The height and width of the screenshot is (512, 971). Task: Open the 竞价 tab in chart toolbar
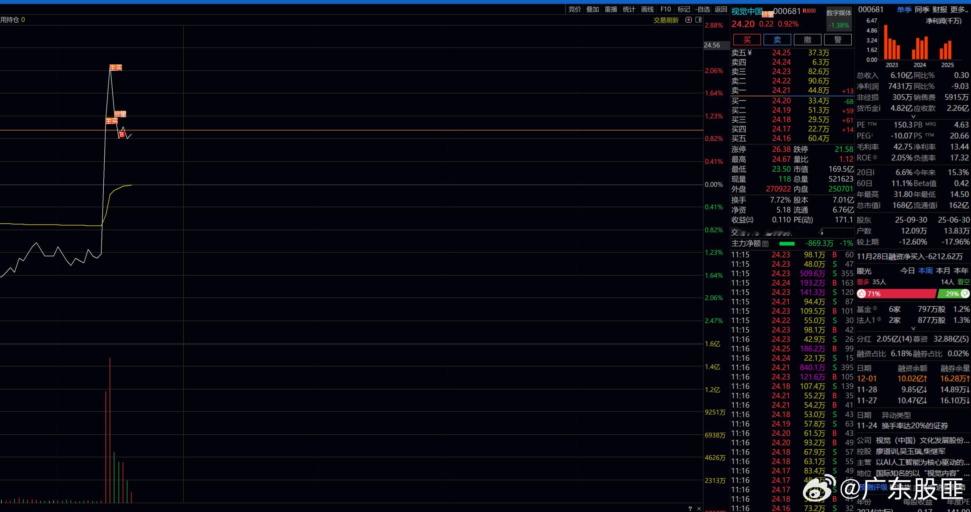(x=574, y=9)
